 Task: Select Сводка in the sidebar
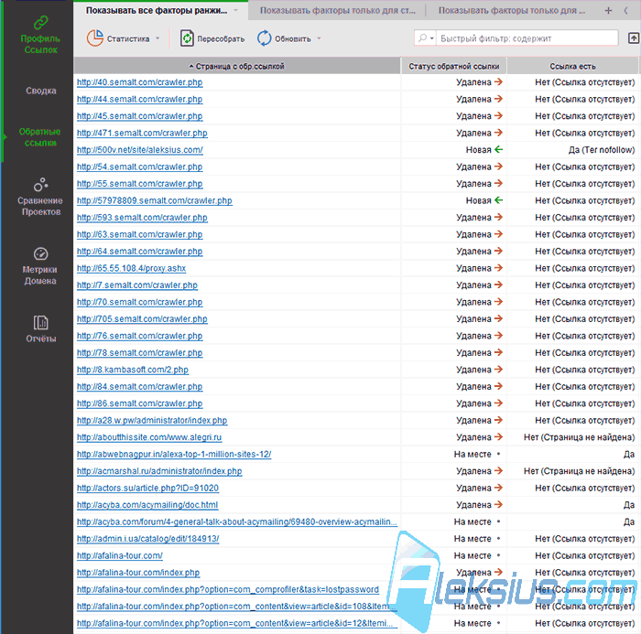(41, 91)
